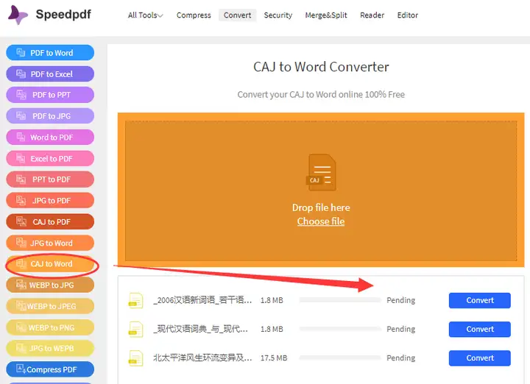Select the Convert menu item

pyautogui.click(x=237, y=15)
